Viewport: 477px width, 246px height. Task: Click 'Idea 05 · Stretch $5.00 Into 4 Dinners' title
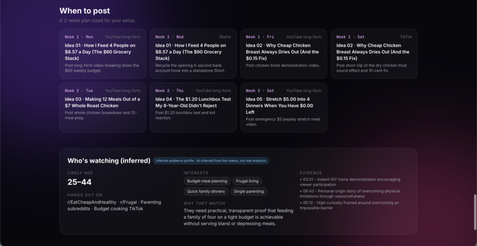pos(279,105)
